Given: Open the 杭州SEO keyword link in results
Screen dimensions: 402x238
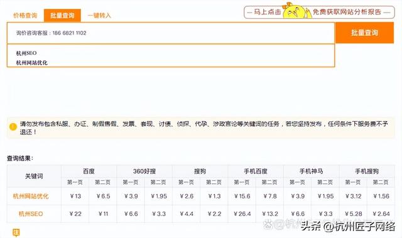Looking at the screenshot, I should click(31, 214).
